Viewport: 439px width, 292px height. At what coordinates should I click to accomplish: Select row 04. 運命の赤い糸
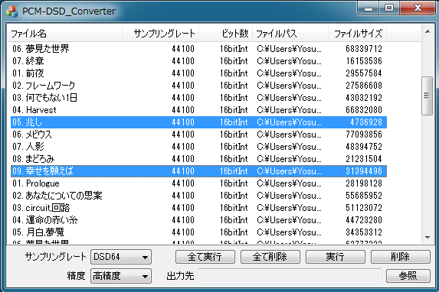tap(198, 220)
